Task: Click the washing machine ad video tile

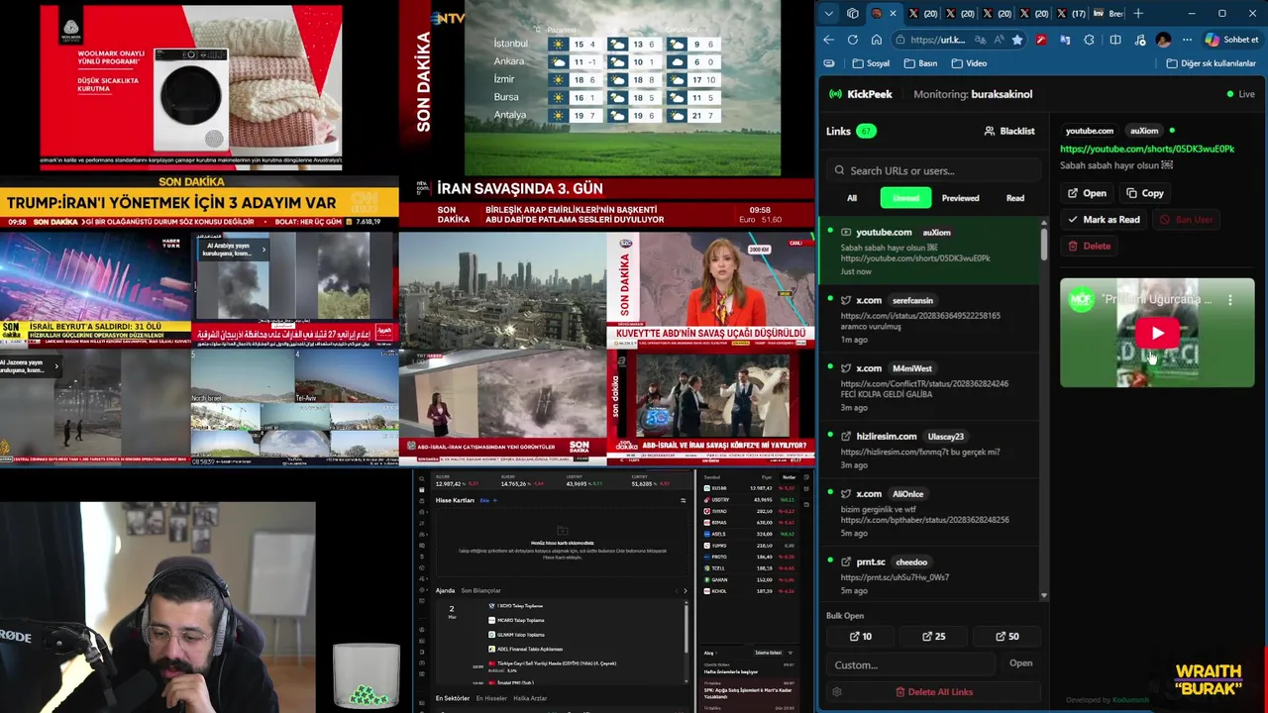Action: (190, 87)
